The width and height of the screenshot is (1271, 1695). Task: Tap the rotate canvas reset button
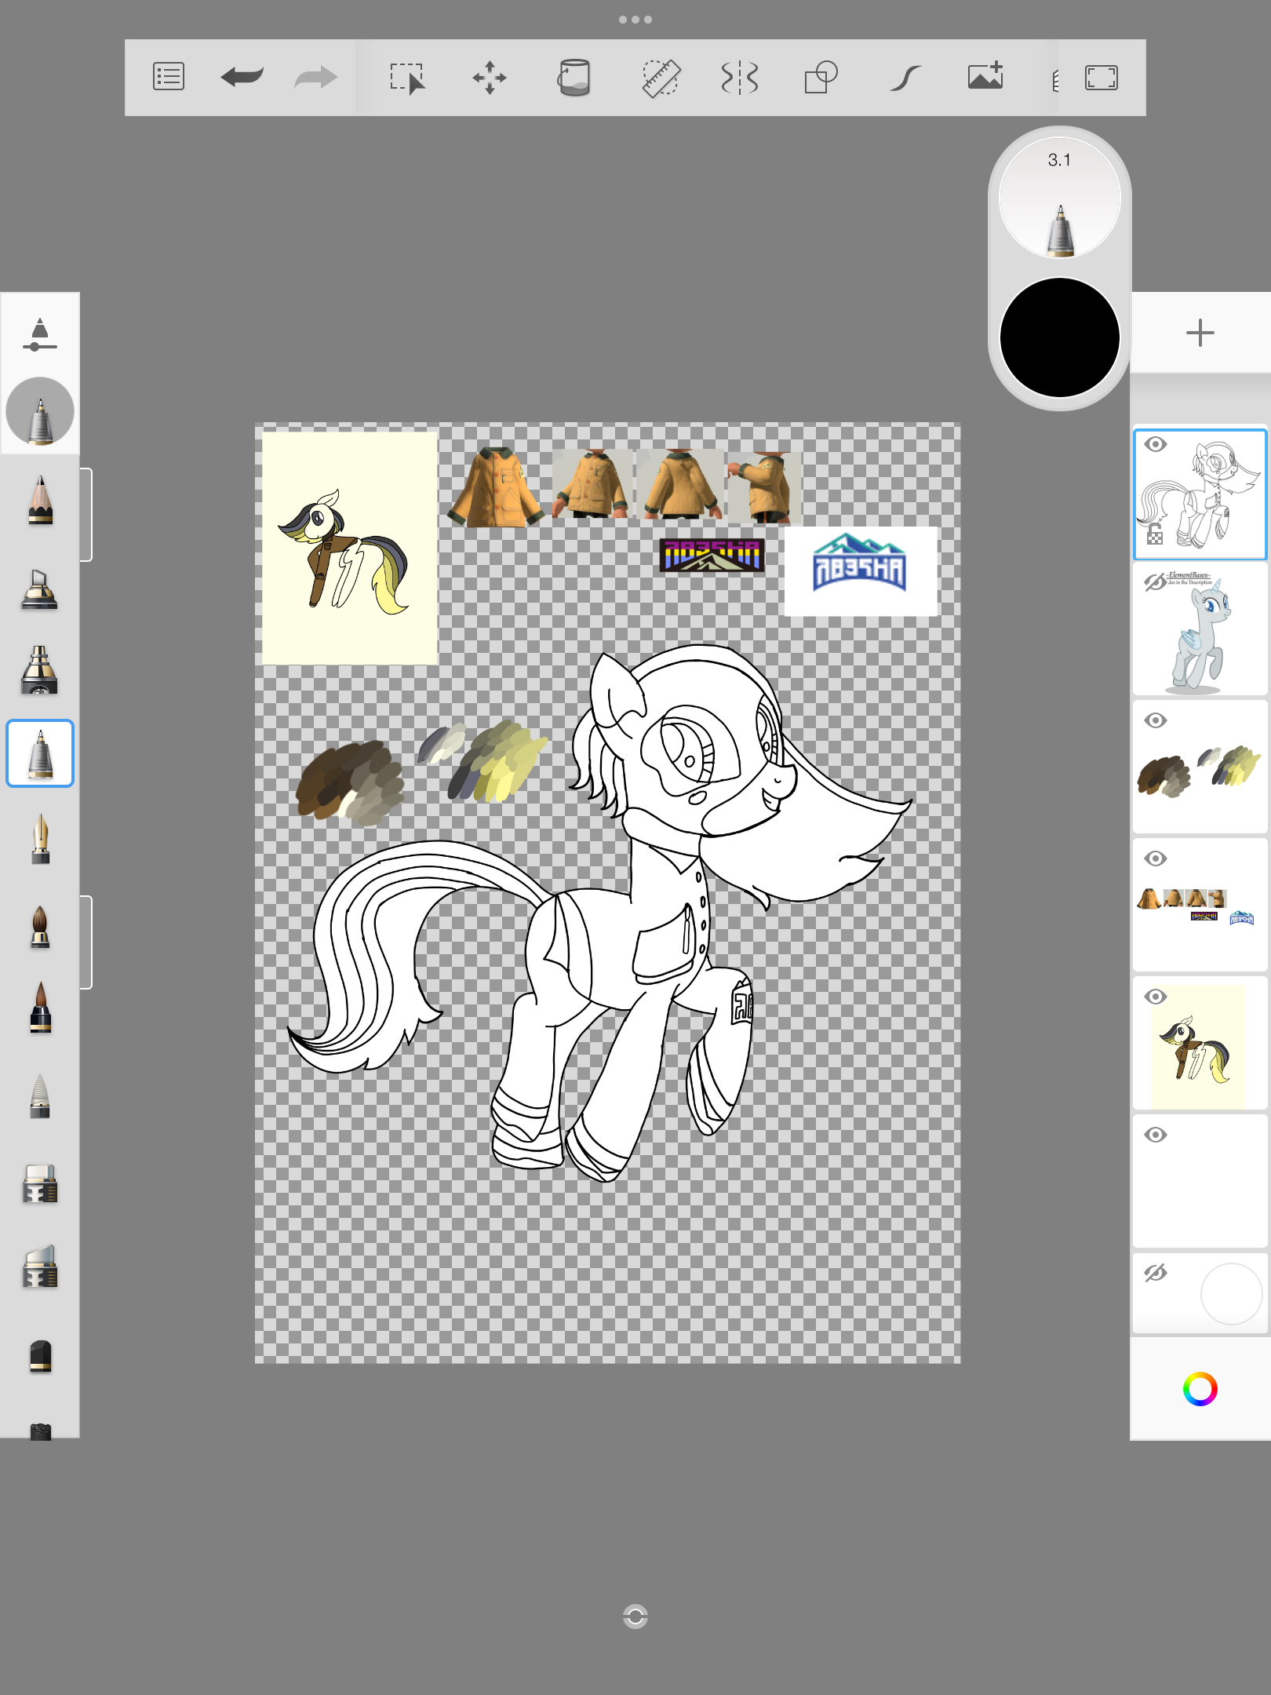(x=635, y=1617)
